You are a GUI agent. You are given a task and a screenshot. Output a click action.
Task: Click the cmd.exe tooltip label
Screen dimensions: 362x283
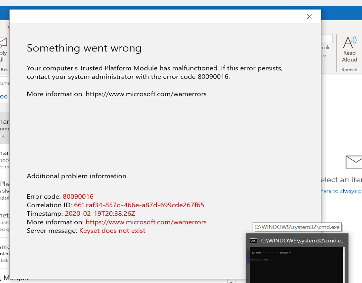(x=297, y=227)
